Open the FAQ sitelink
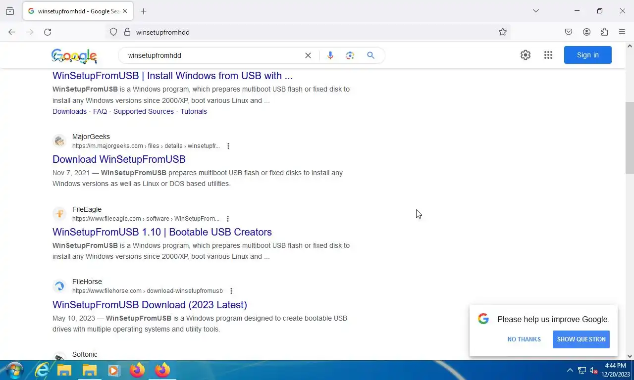This screenshot has height=380, width=634. (x=100, y=111)
